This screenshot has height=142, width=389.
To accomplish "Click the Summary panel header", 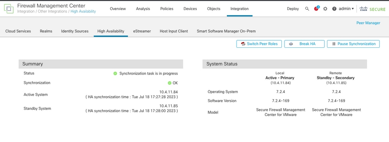I will 101,64.
